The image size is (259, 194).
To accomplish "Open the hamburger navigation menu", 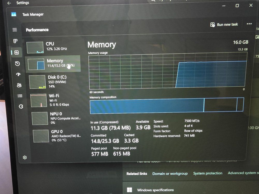I will click(15, 30).
